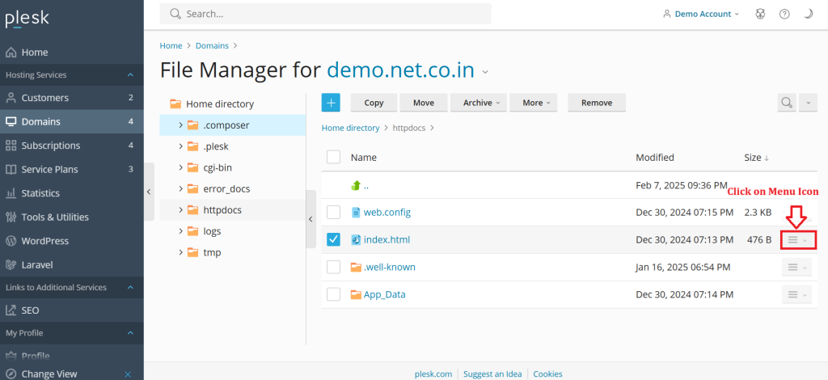This screenshot has width=828, height=380.
Task: Click the Search input field
Action: click(325, 14)
